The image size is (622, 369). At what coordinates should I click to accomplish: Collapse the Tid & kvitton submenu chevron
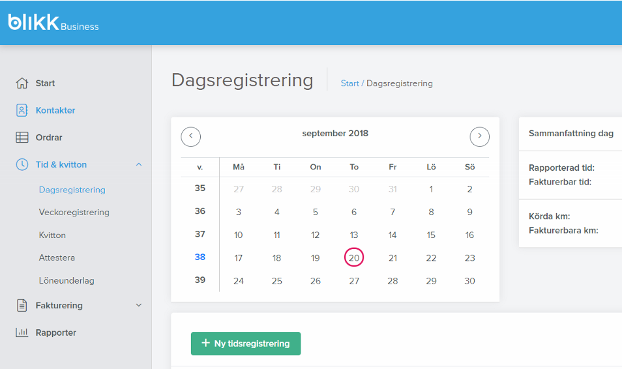click(139, 165)
